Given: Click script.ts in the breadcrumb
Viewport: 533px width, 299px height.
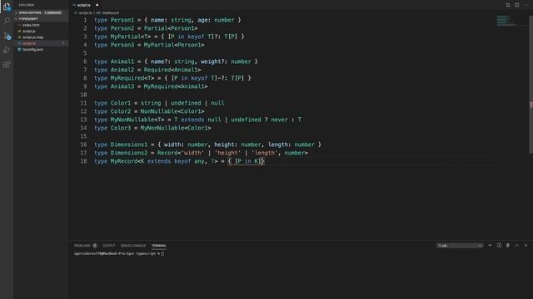Looking at the screenshot, I should [85, 13].
